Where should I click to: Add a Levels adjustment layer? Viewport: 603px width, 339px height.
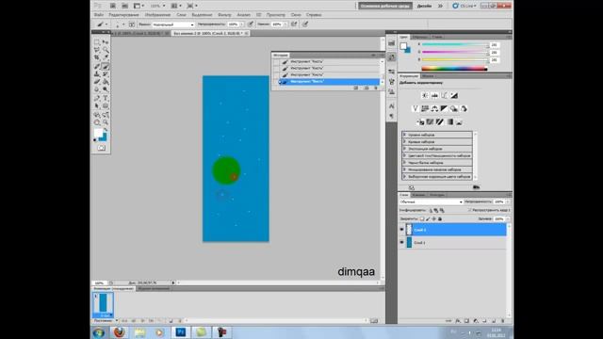coord(434,95)
